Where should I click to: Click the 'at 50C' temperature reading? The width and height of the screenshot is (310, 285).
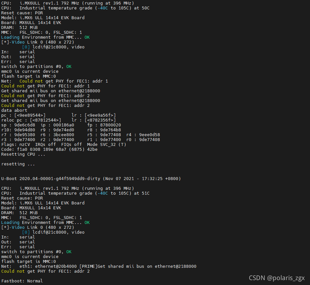pos(142,8)
